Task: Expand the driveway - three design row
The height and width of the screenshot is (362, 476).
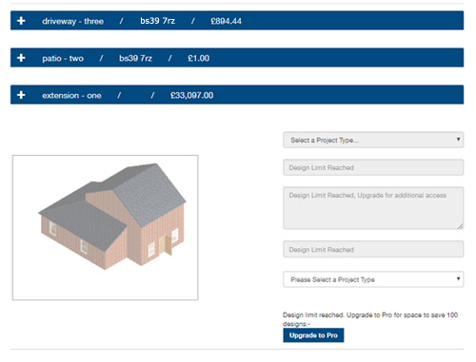Action: [x=237, y=21]
